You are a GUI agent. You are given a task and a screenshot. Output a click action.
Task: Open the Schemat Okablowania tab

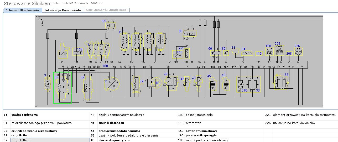point(22,10)
